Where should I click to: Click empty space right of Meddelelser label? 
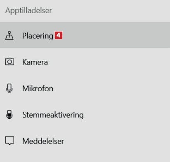pyautogui.click(x=117, y=141)
